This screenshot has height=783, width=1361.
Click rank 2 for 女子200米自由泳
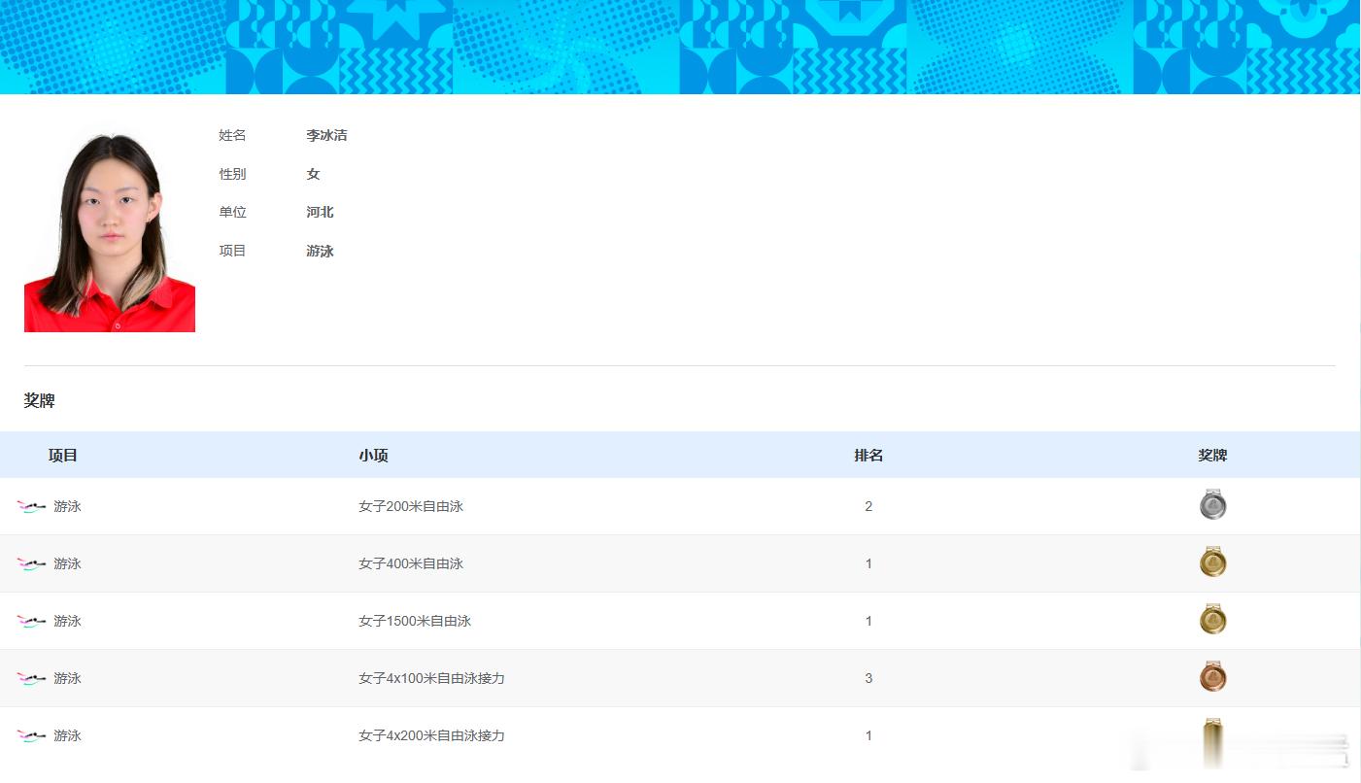868,506
